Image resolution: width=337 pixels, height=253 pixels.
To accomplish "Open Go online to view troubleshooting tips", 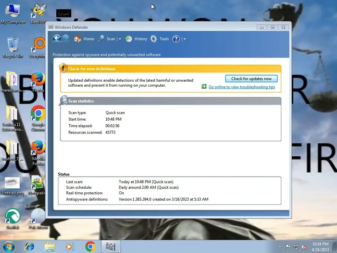I will [x=242, y=87].
